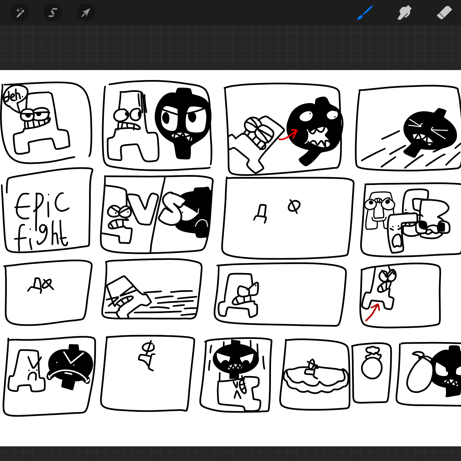The image size is (461, 461).
Task: Click the "deh." speech bubble
Action: tap(14, 96)
